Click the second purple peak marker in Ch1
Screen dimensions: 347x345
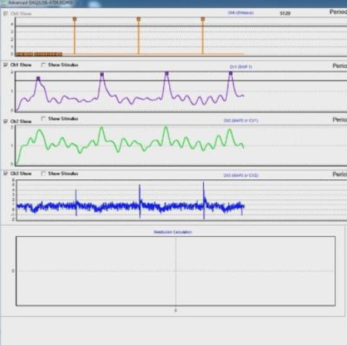pos(102,74)
